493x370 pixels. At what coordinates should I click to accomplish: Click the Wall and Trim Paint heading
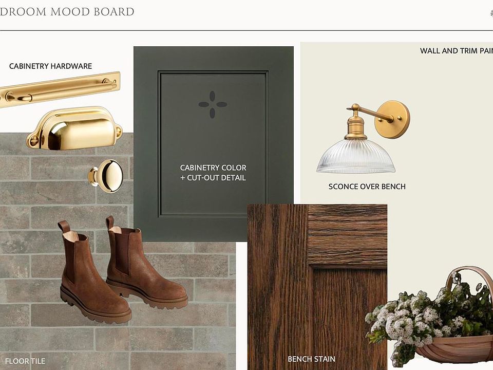(456, 51)
